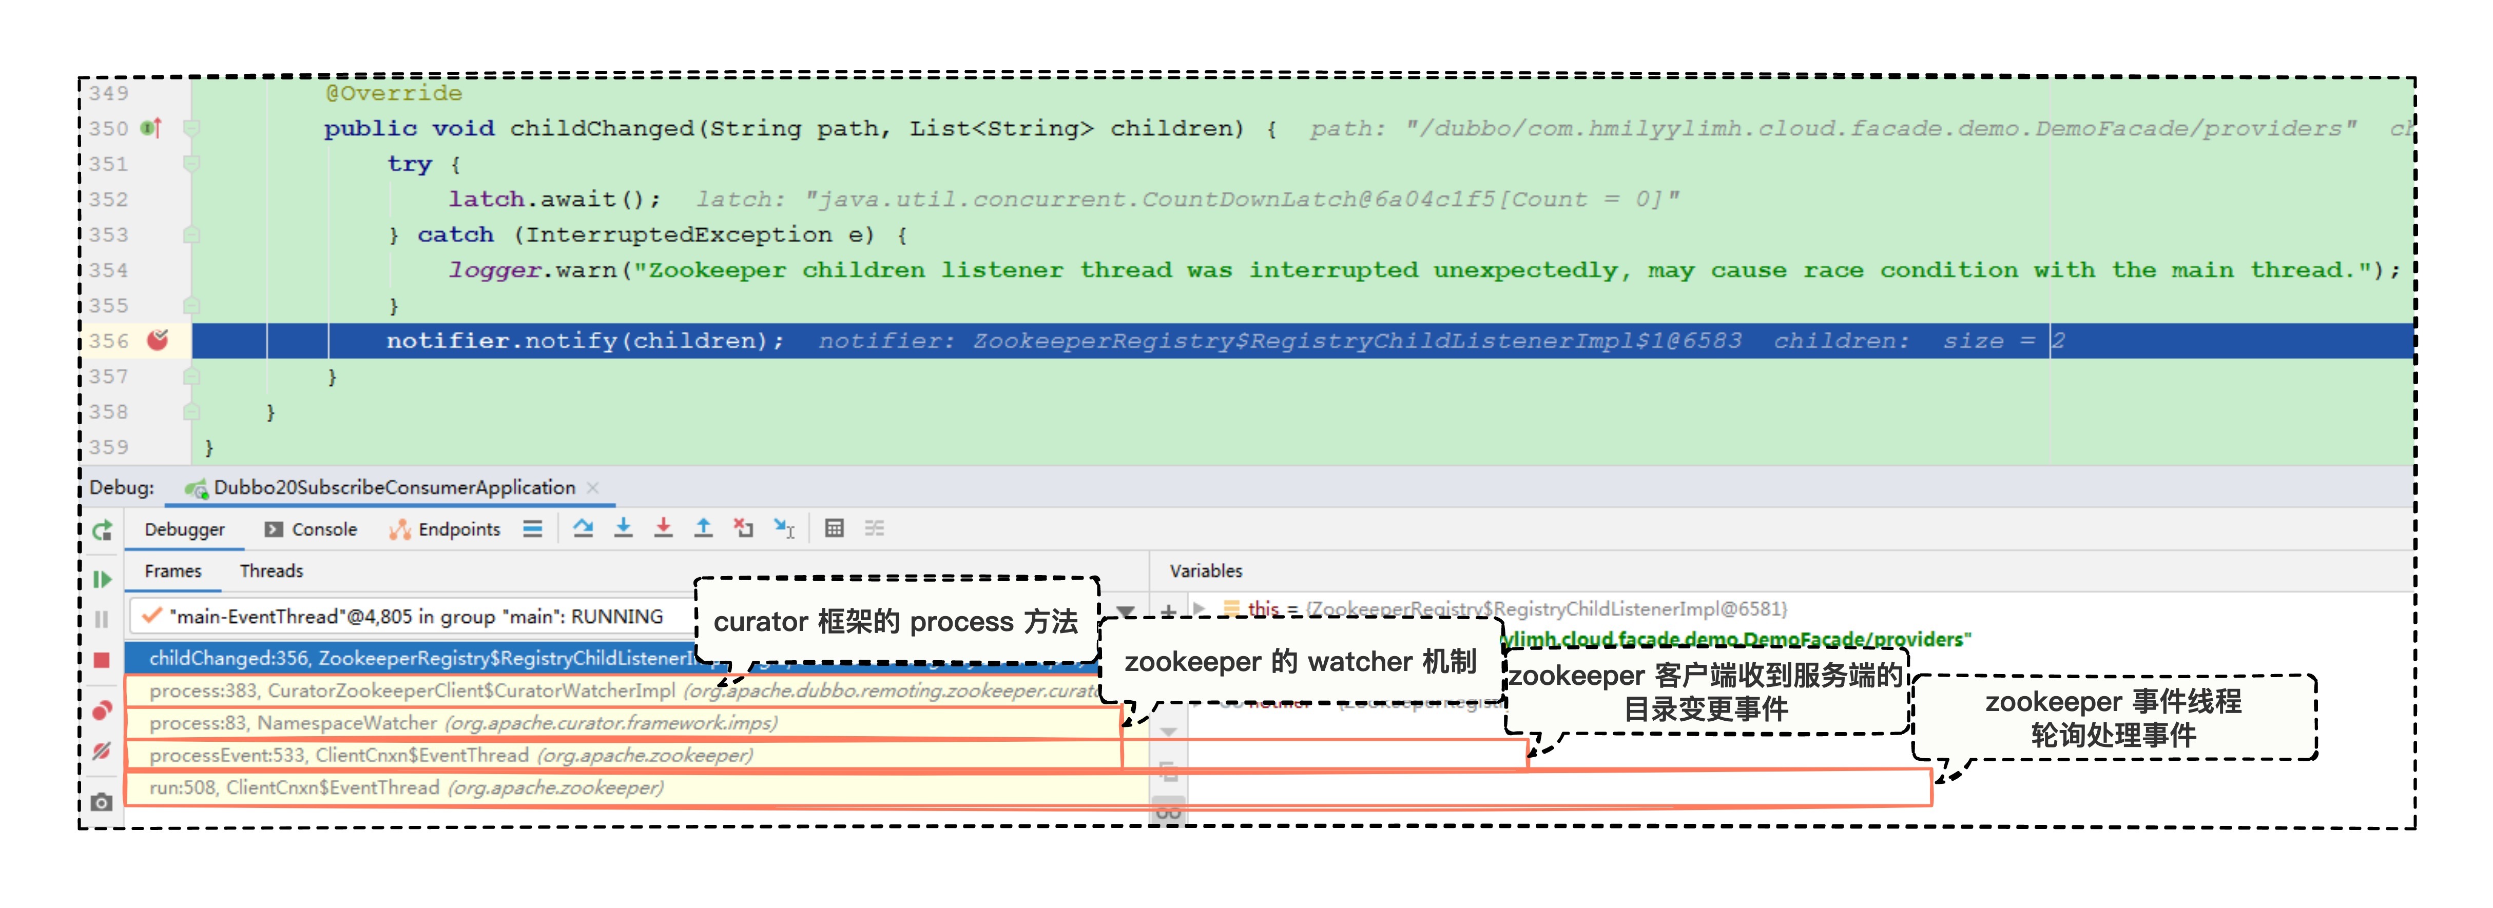Click Step Out up arrow icon
Screen dimensions: 2493x908
click(704, 528)
